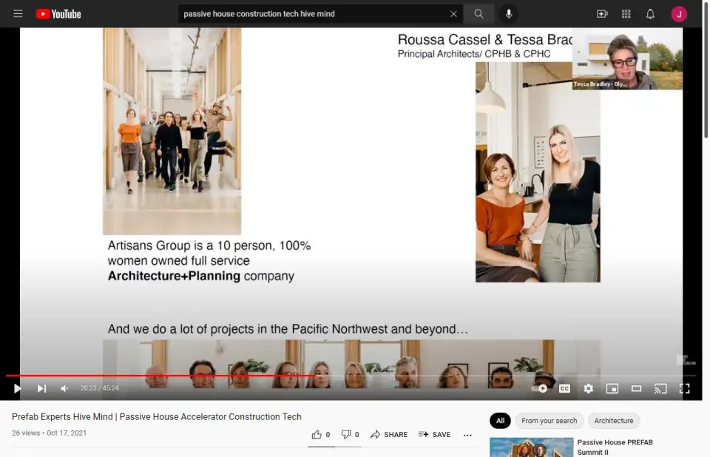Click the search magnifier button
This screenshot has height=457, width=710.
(479, 14)
